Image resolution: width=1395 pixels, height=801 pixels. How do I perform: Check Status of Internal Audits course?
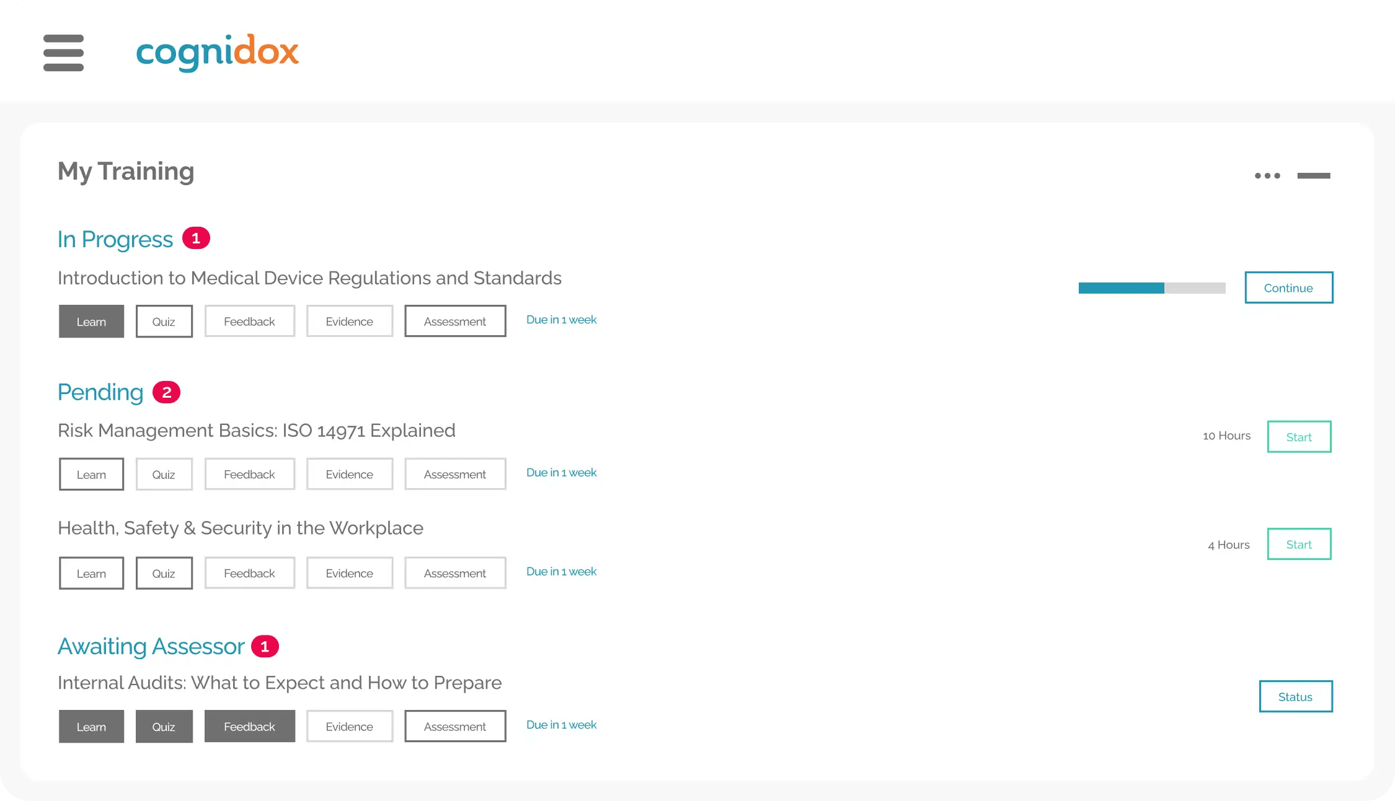(x=1295, y=696)
